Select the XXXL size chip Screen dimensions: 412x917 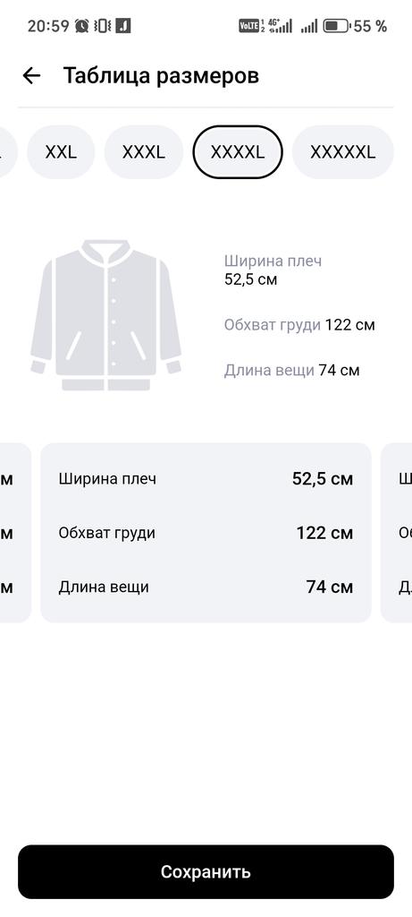click(144, 152)
